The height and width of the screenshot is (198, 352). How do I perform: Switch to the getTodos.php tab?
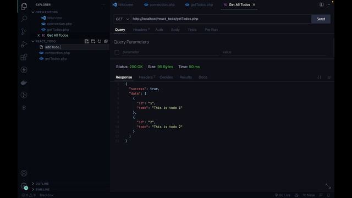(199, 5)
